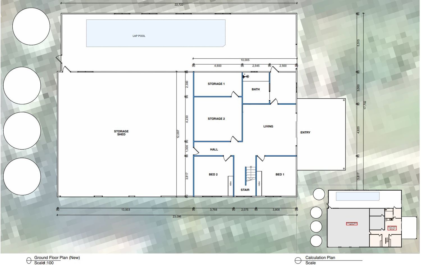Click the 23,096 bottom dimension text

point(177,216)
